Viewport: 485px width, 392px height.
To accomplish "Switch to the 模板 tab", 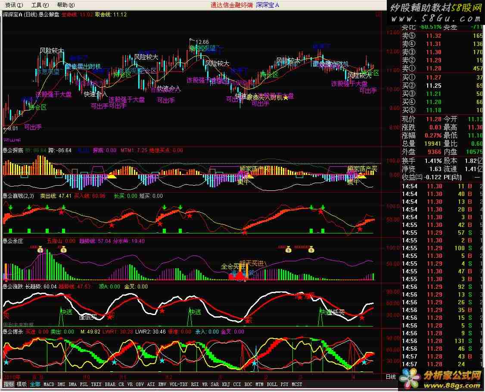I will [22, 384].
